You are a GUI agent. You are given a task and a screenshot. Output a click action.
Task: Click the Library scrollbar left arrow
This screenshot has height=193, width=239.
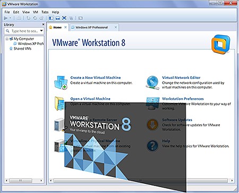pyautogui.click(x=7, y=181)
